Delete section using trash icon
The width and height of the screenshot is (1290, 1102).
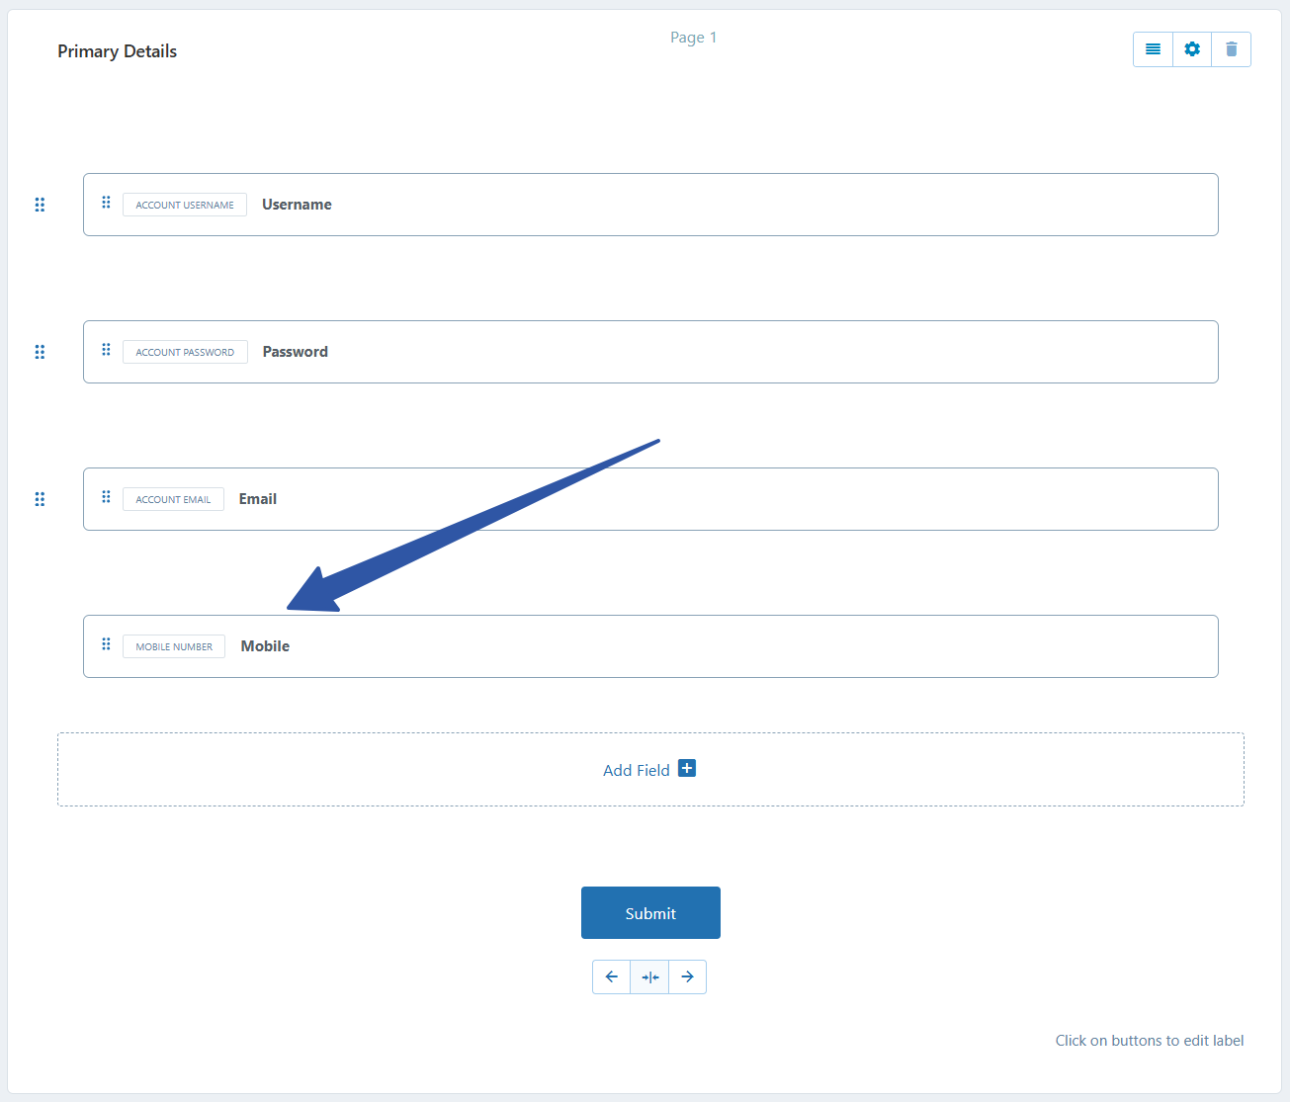click(1231, 49)
